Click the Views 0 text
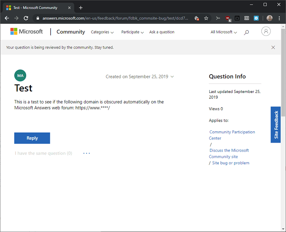The image size is (286, 232). (216, 109)
